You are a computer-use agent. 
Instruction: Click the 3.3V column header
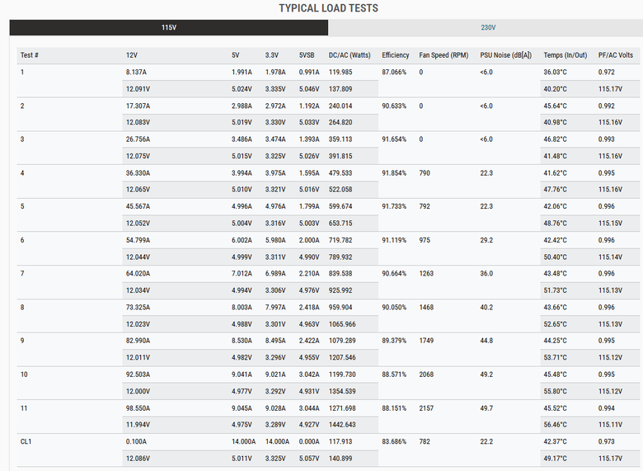click(x=271, y=55)
